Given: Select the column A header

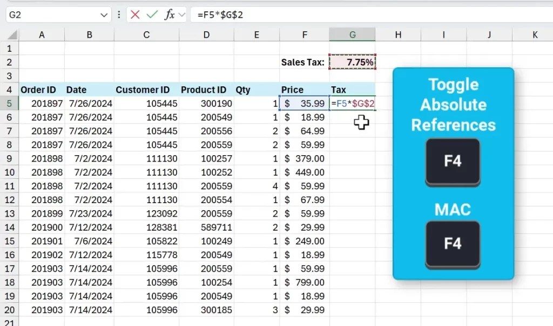Looking at the screenshot, I should (x=42, y=34).
